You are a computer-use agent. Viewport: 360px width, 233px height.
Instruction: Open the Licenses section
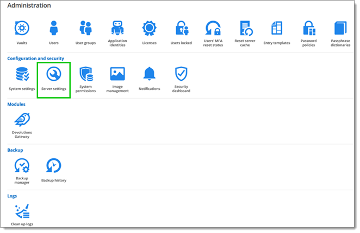pos(150,29)
